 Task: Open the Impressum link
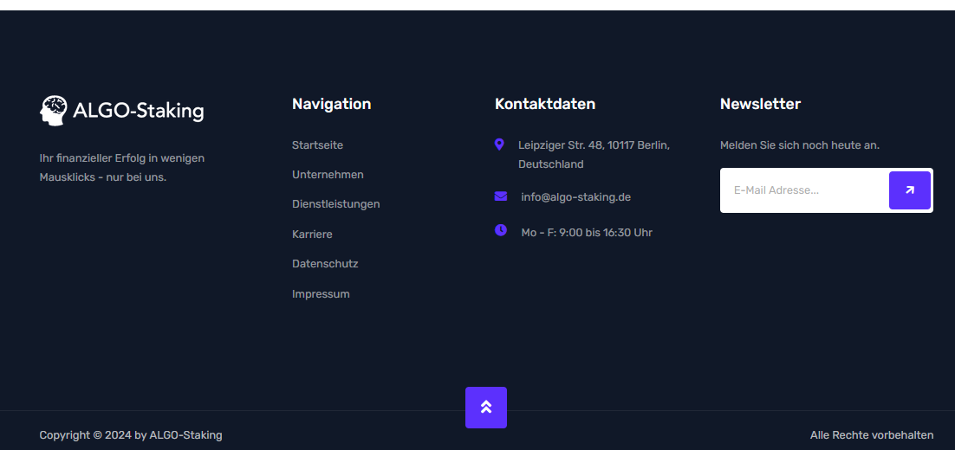321,293
